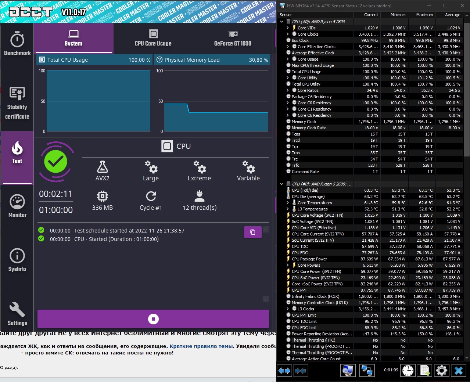Open HWiNFO sensor settings gear
The height and width of the screenshot is (382, 470).
442,371
